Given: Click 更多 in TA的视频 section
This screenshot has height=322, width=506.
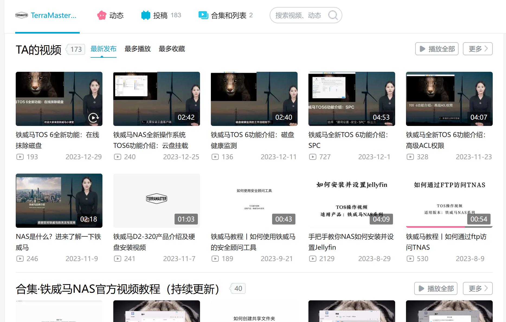Looking at the screenshot, I should pos(478,49).
